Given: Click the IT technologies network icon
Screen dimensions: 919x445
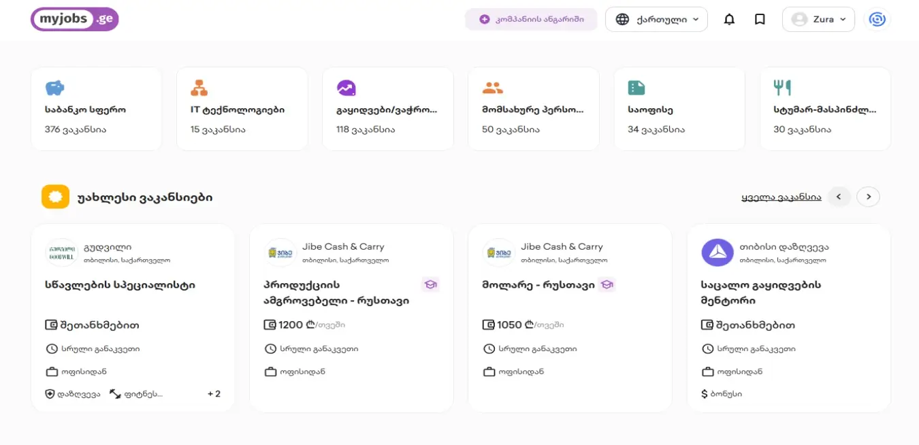Looking at the screenshot, I should [x=199, y=88].
